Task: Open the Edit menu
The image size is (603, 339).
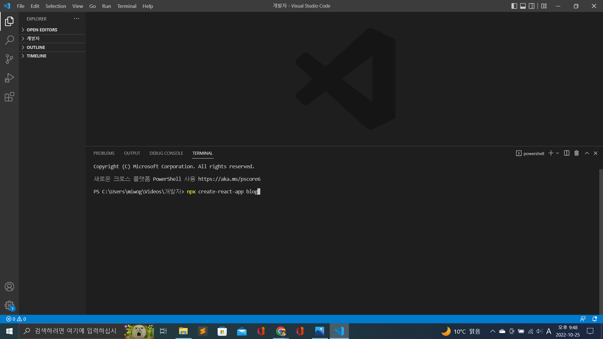Action: 35,6
